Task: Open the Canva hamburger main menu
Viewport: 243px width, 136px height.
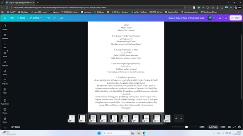Action: point(5,18)
